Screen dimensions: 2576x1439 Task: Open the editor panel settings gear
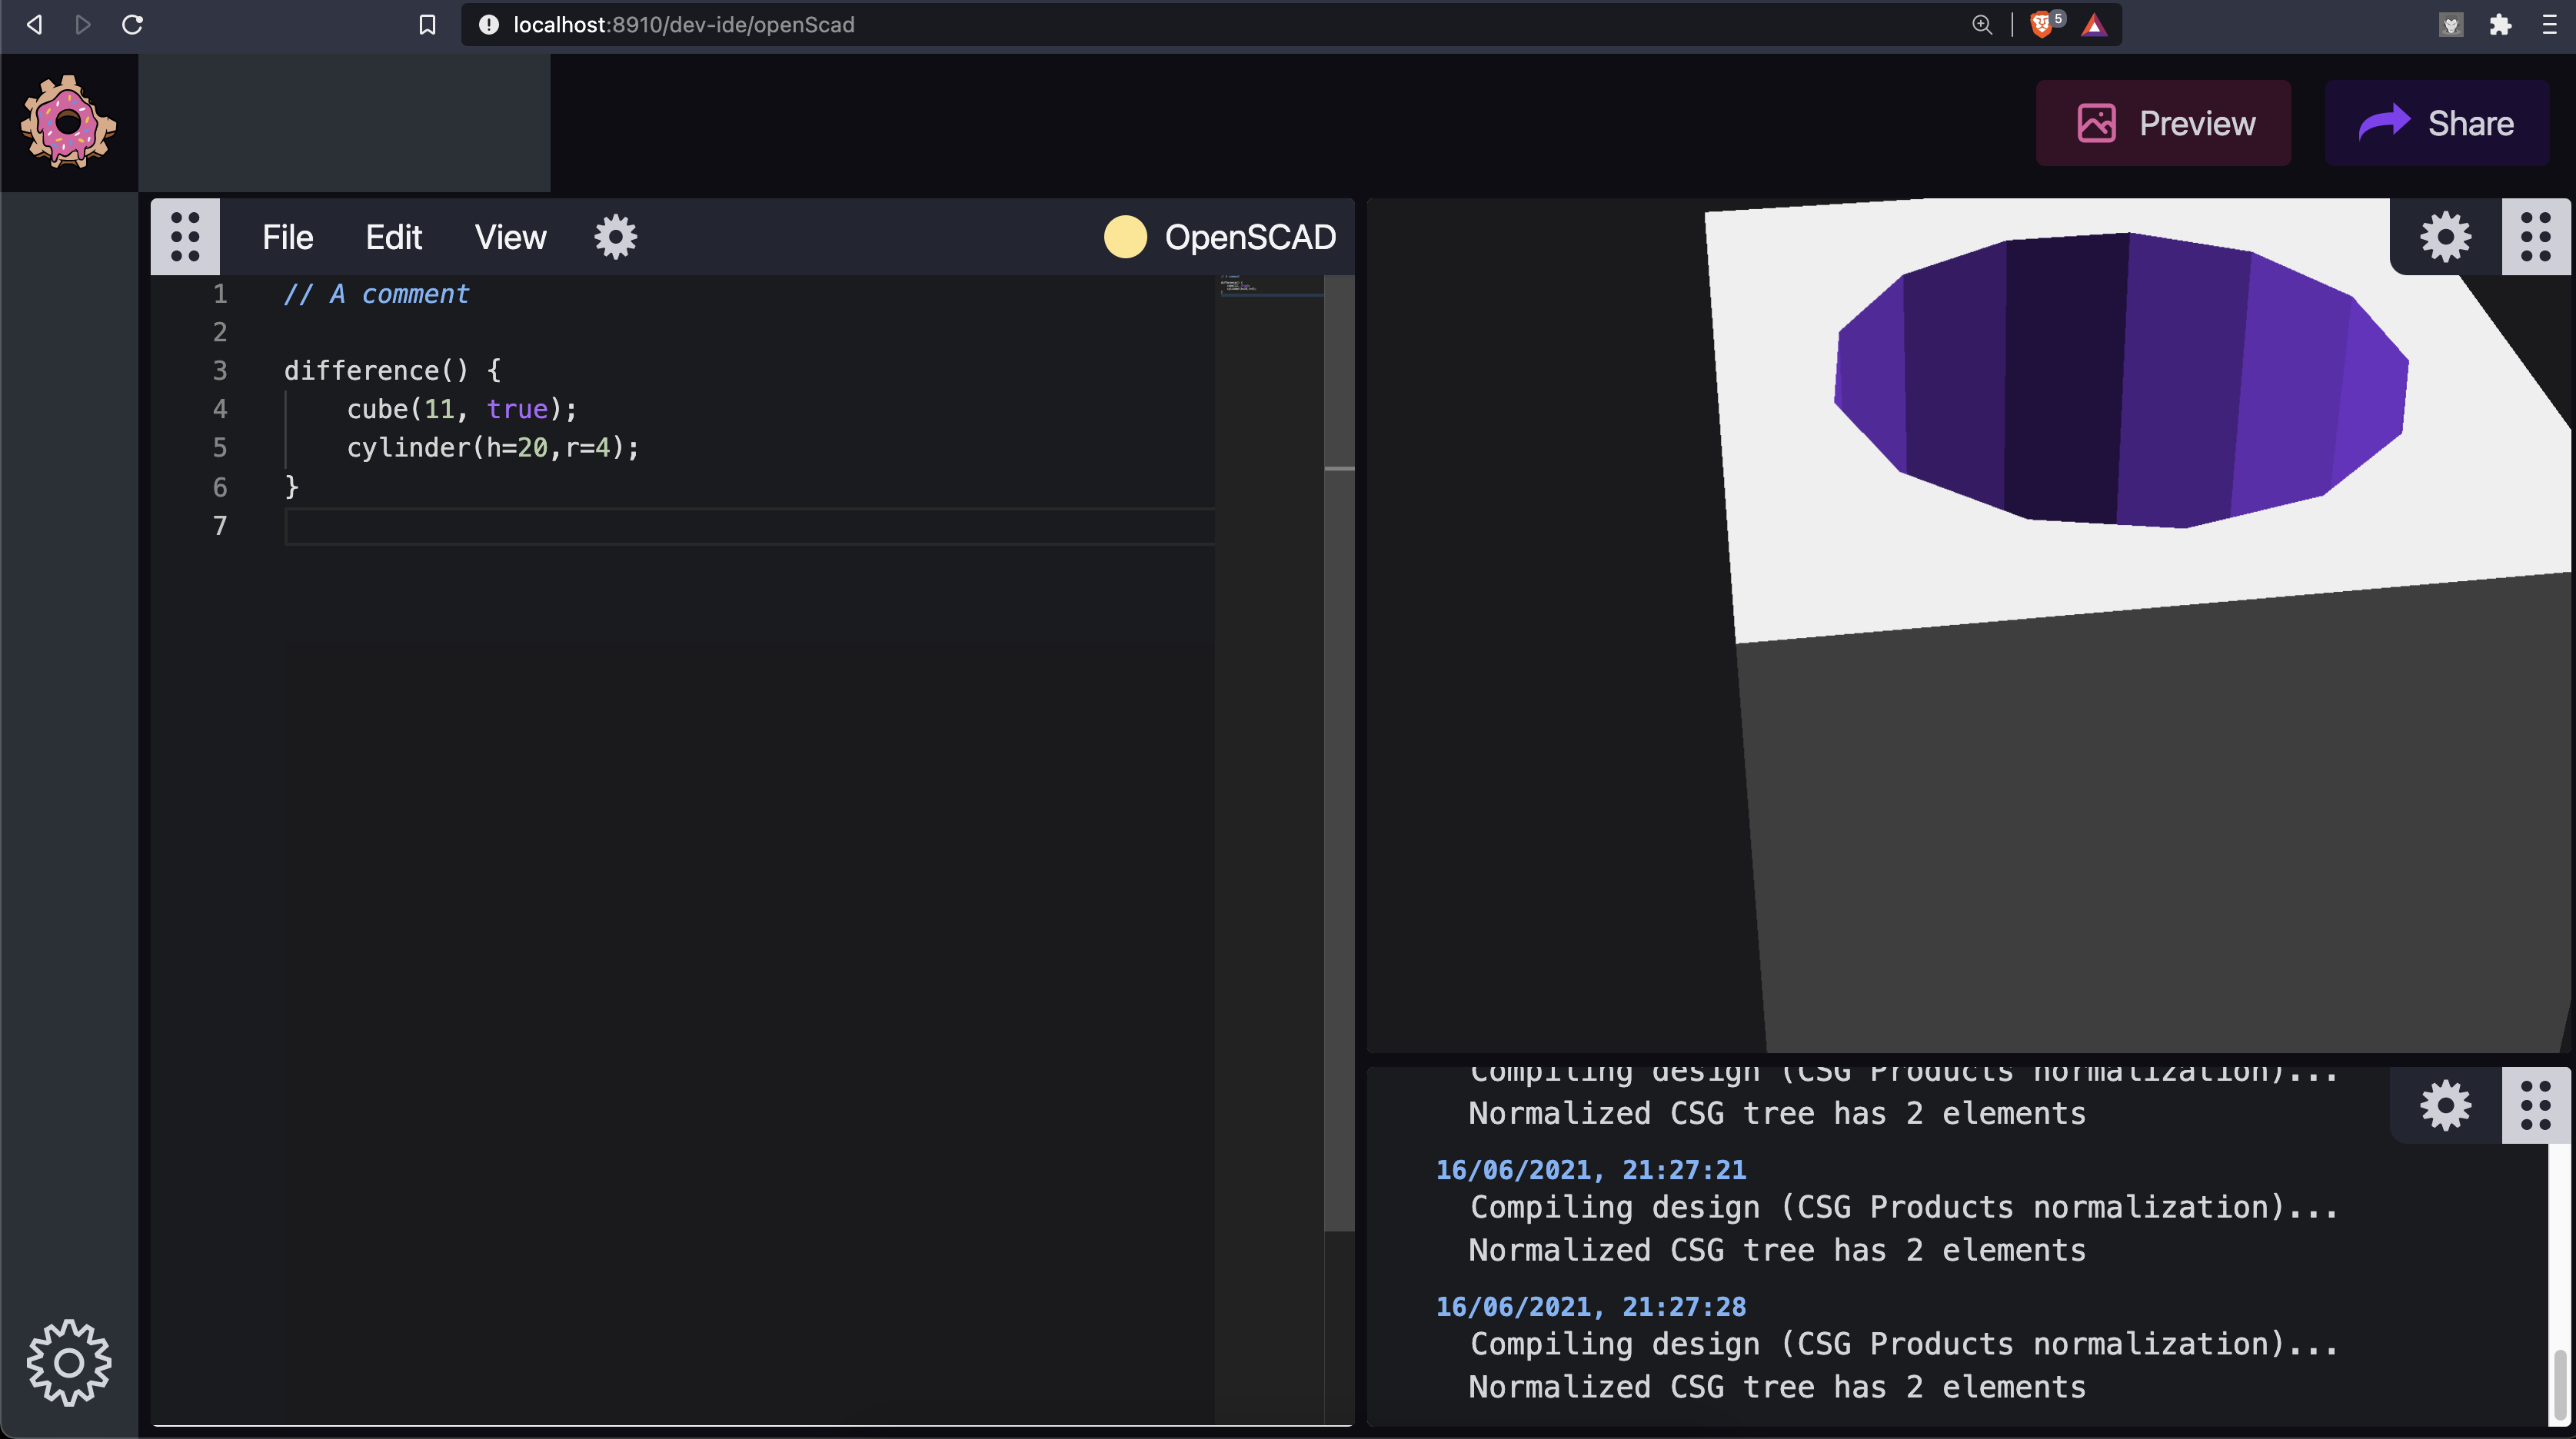(615, 237)
